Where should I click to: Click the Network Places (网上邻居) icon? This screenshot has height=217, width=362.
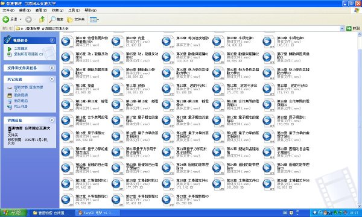click(x=10, y=107)
